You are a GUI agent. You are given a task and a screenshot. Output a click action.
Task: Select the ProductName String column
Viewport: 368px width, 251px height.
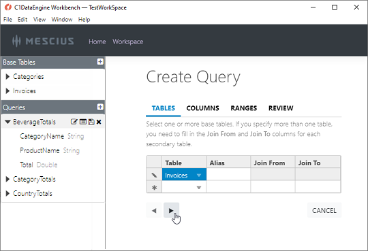point(50,150)
